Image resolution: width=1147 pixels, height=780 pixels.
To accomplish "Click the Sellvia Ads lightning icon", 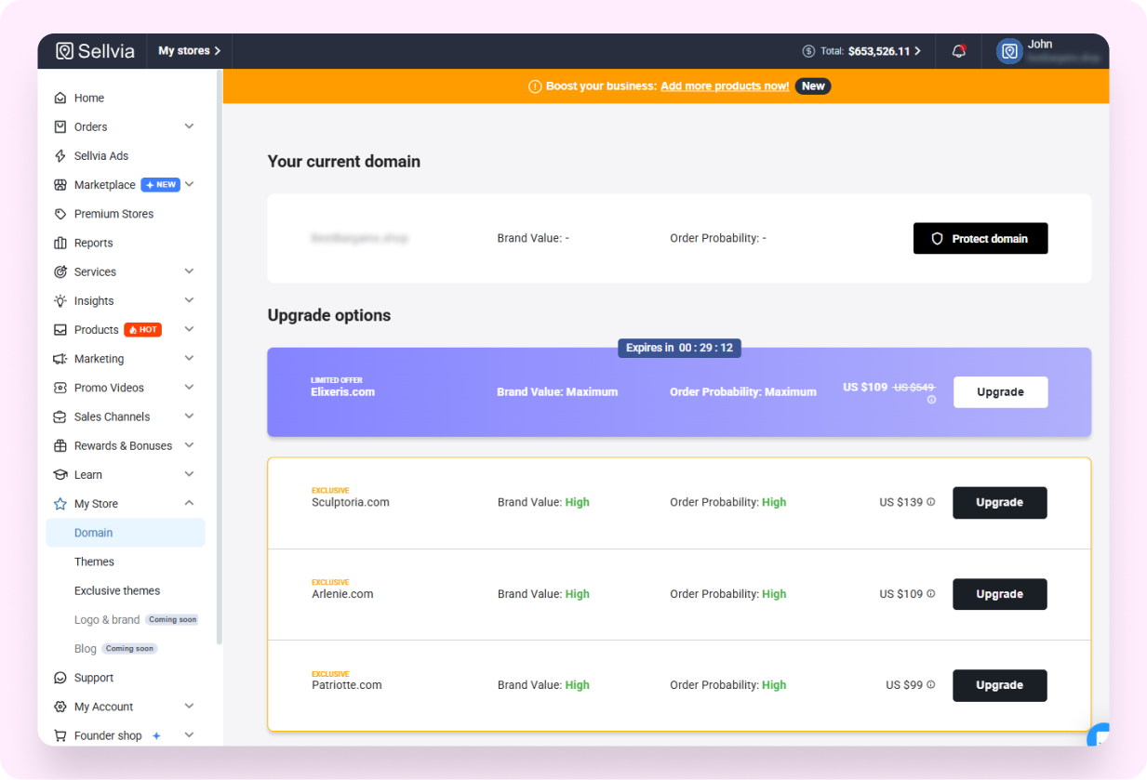I will click(60, 156).
